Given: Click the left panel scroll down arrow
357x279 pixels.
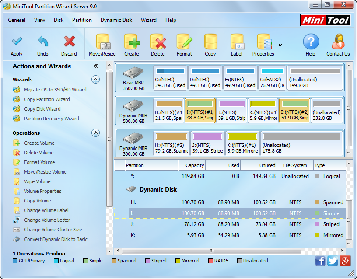Looking at the screenshot, I should pyautogui.click(x=109, y=251).
